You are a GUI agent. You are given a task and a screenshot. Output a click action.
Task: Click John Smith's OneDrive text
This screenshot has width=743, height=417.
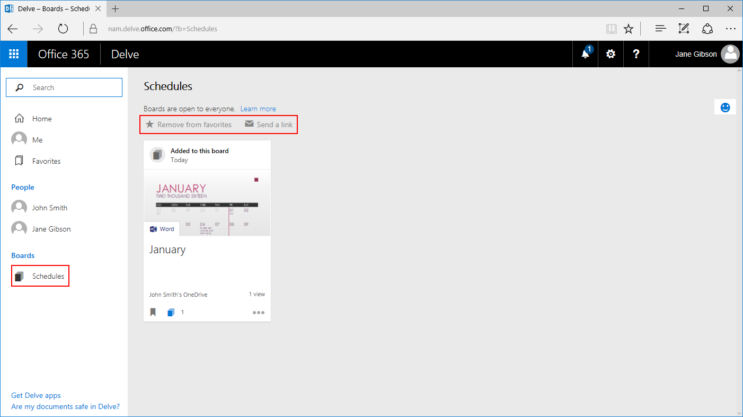tap(178, 295)
